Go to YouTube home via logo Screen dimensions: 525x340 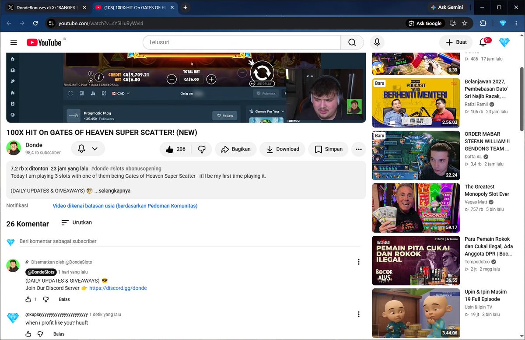(x=44, y=42)
